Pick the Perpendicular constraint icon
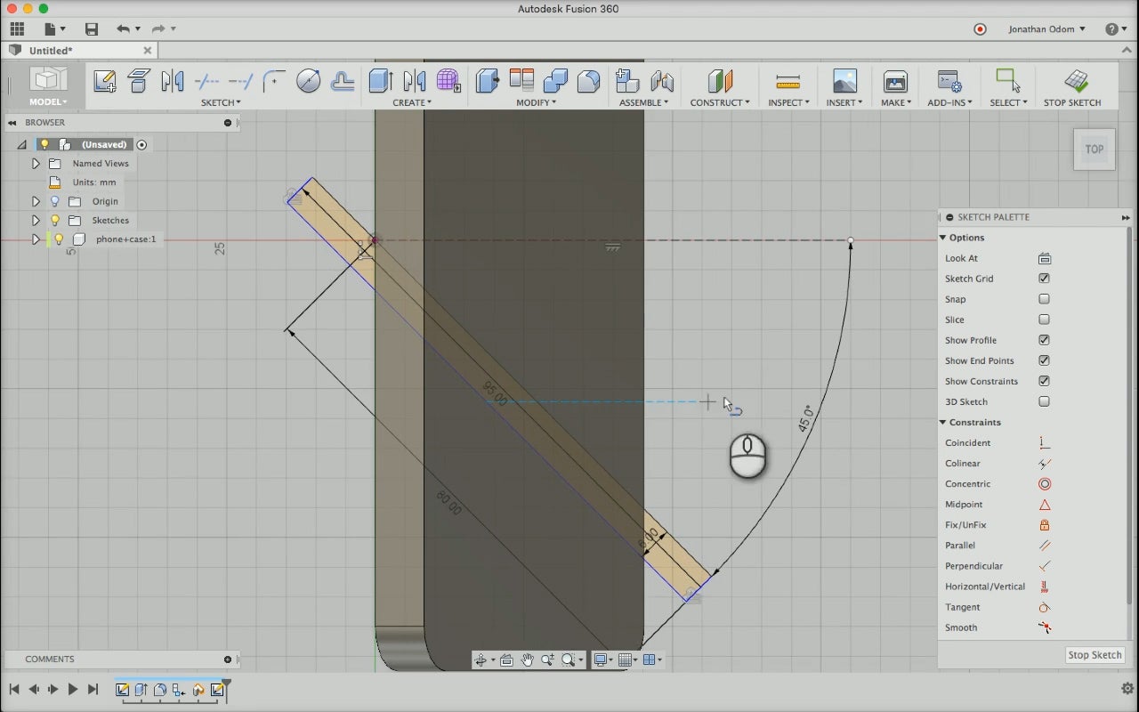This screenshot has height=712, width=1139. (x=1044, y=566)
